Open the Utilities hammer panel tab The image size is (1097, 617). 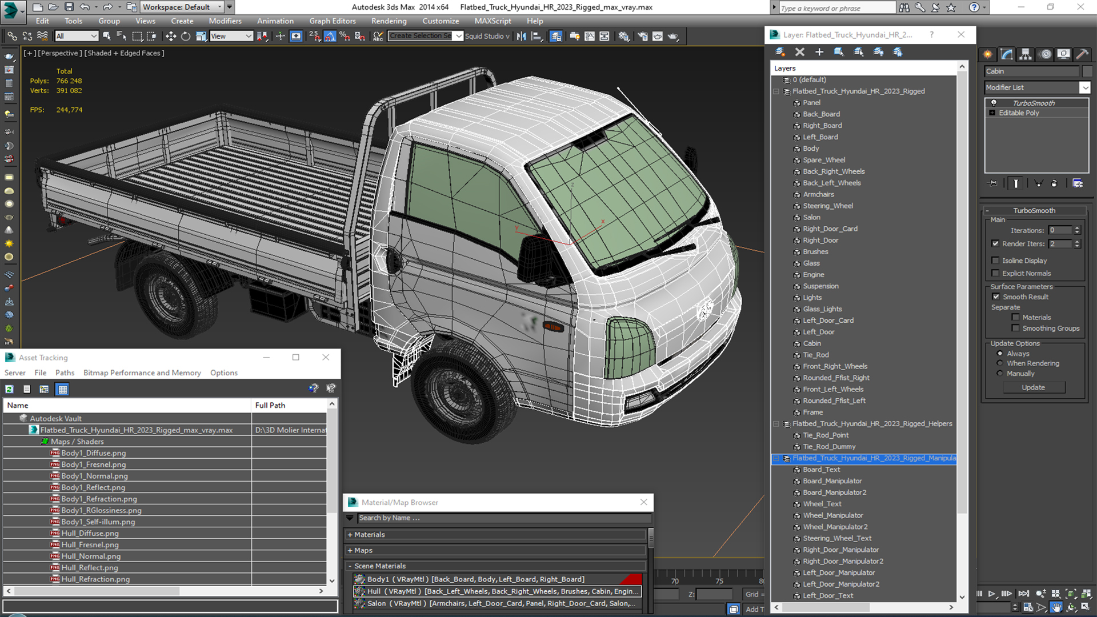1082,54
